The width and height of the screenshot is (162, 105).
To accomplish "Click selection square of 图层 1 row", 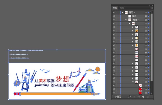I will pyautogui.click(x=148, y=13).
